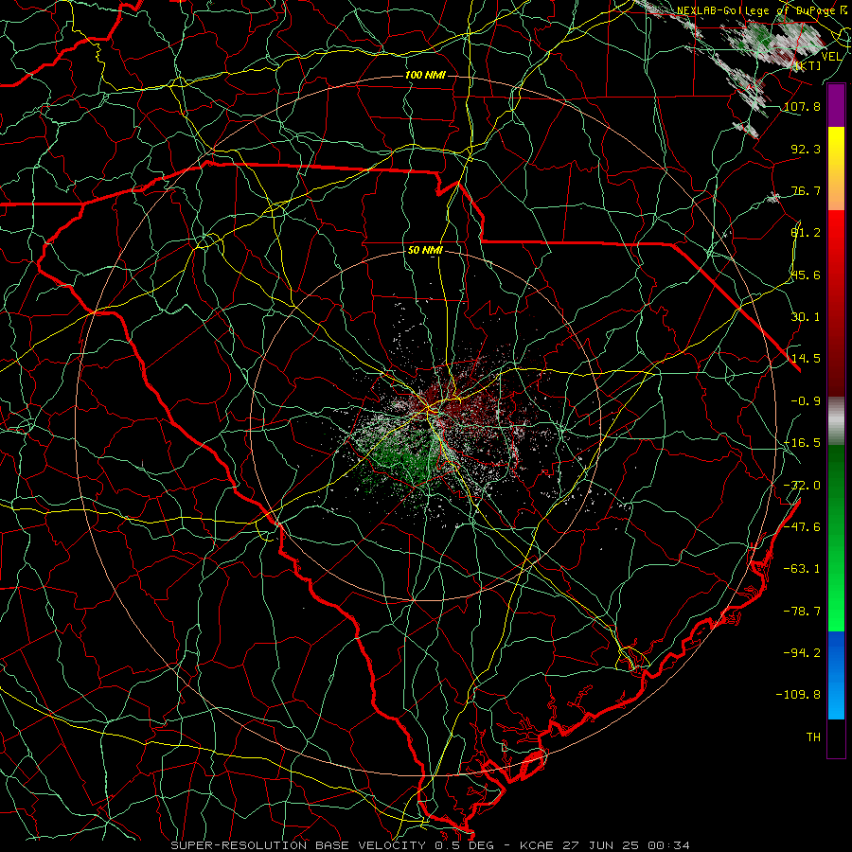Click the -47.6 legend value
The height and width of the screenshot is (852, 852).
pyautogui.click(x=802, y=527)
